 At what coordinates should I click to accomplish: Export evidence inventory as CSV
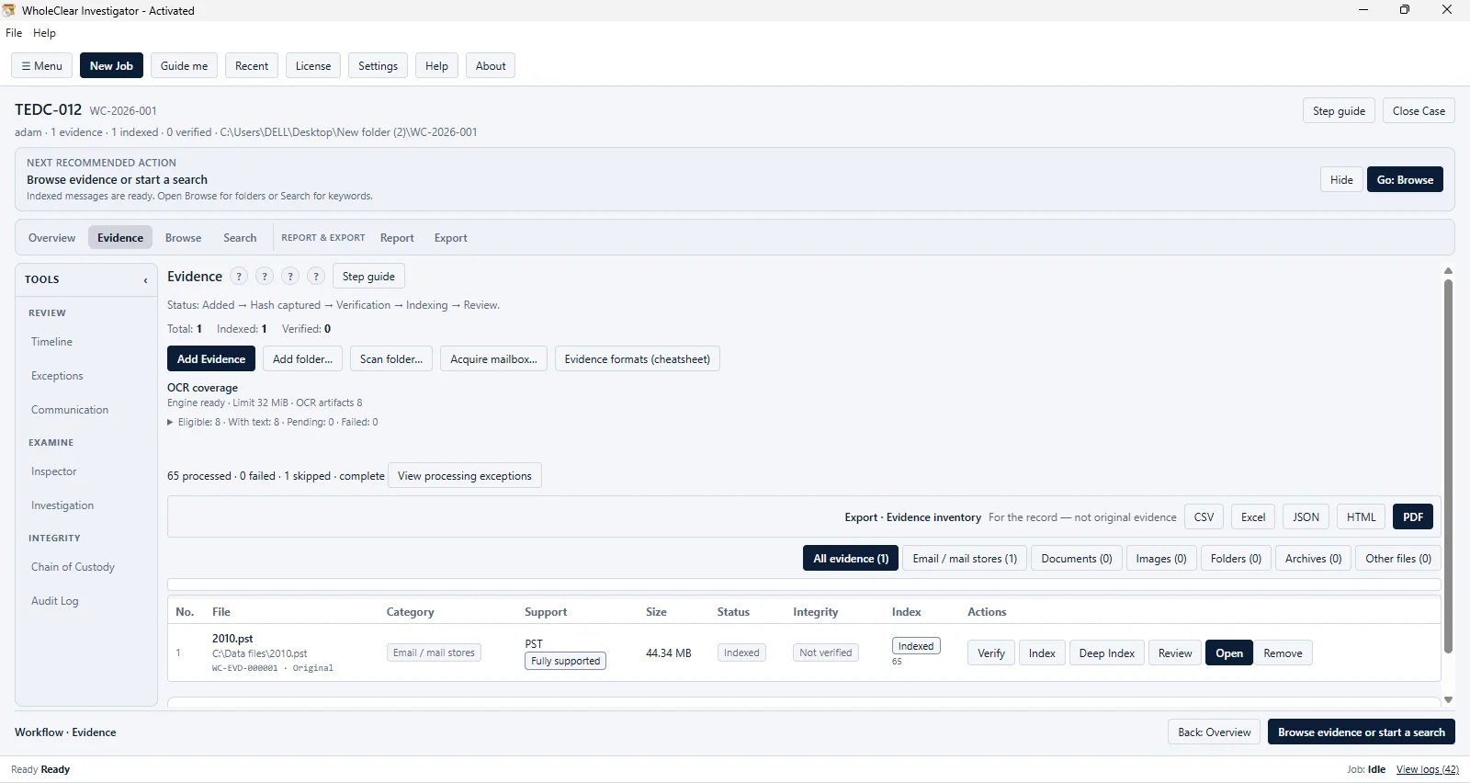(1204, 517)
